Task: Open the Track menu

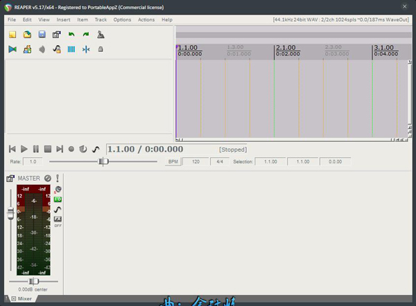Action: point(101,19)
